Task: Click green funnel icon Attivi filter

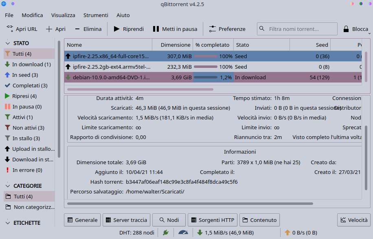Action: coord(7,117)
